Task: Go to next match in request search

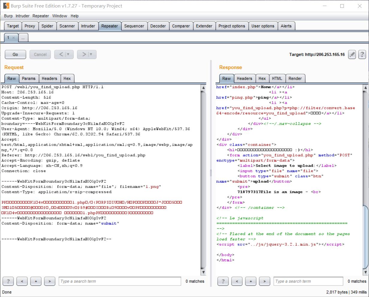Action: coord(49,281)
